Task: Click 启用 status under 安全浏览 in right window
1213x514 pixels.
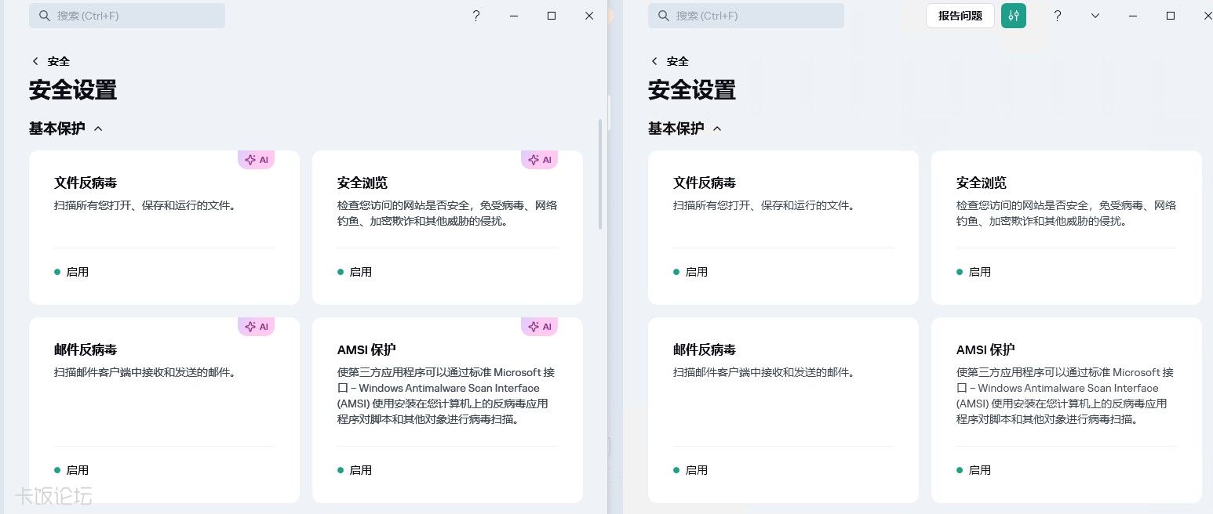Action: (x=974, y=272)
